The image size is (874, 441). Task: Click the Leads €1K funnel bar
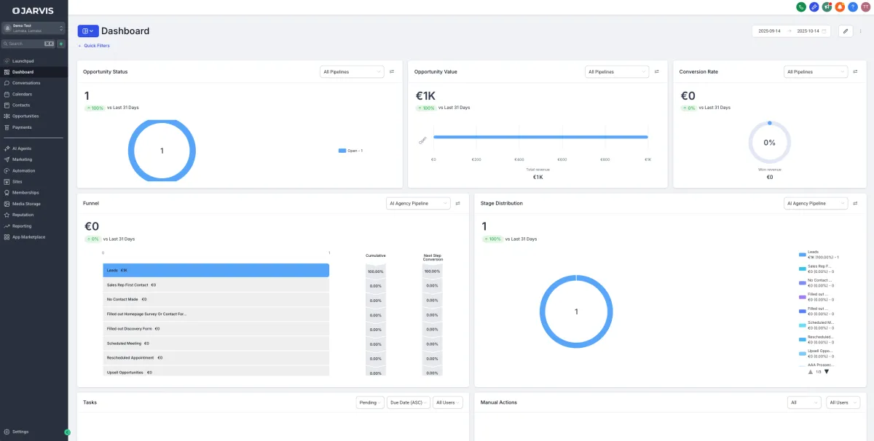tap(216, 270)
